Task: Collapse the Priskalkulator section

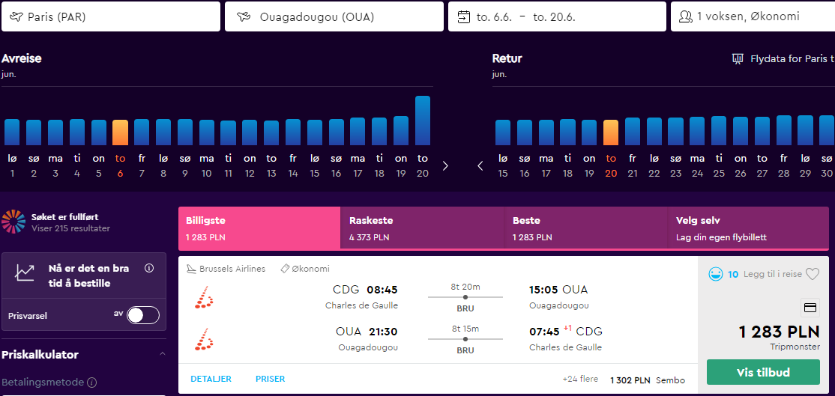Action: tap(163, 354)
